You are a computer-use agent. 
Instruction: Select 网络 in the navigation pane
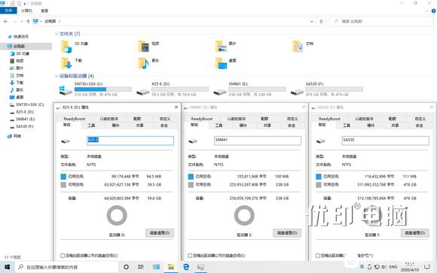tap(14, 136)
